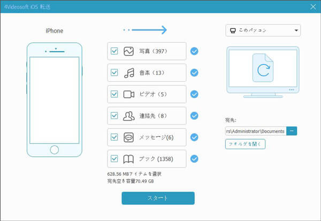
Task: Click the transfer direction arrow
Action: [x=145, y=30]
